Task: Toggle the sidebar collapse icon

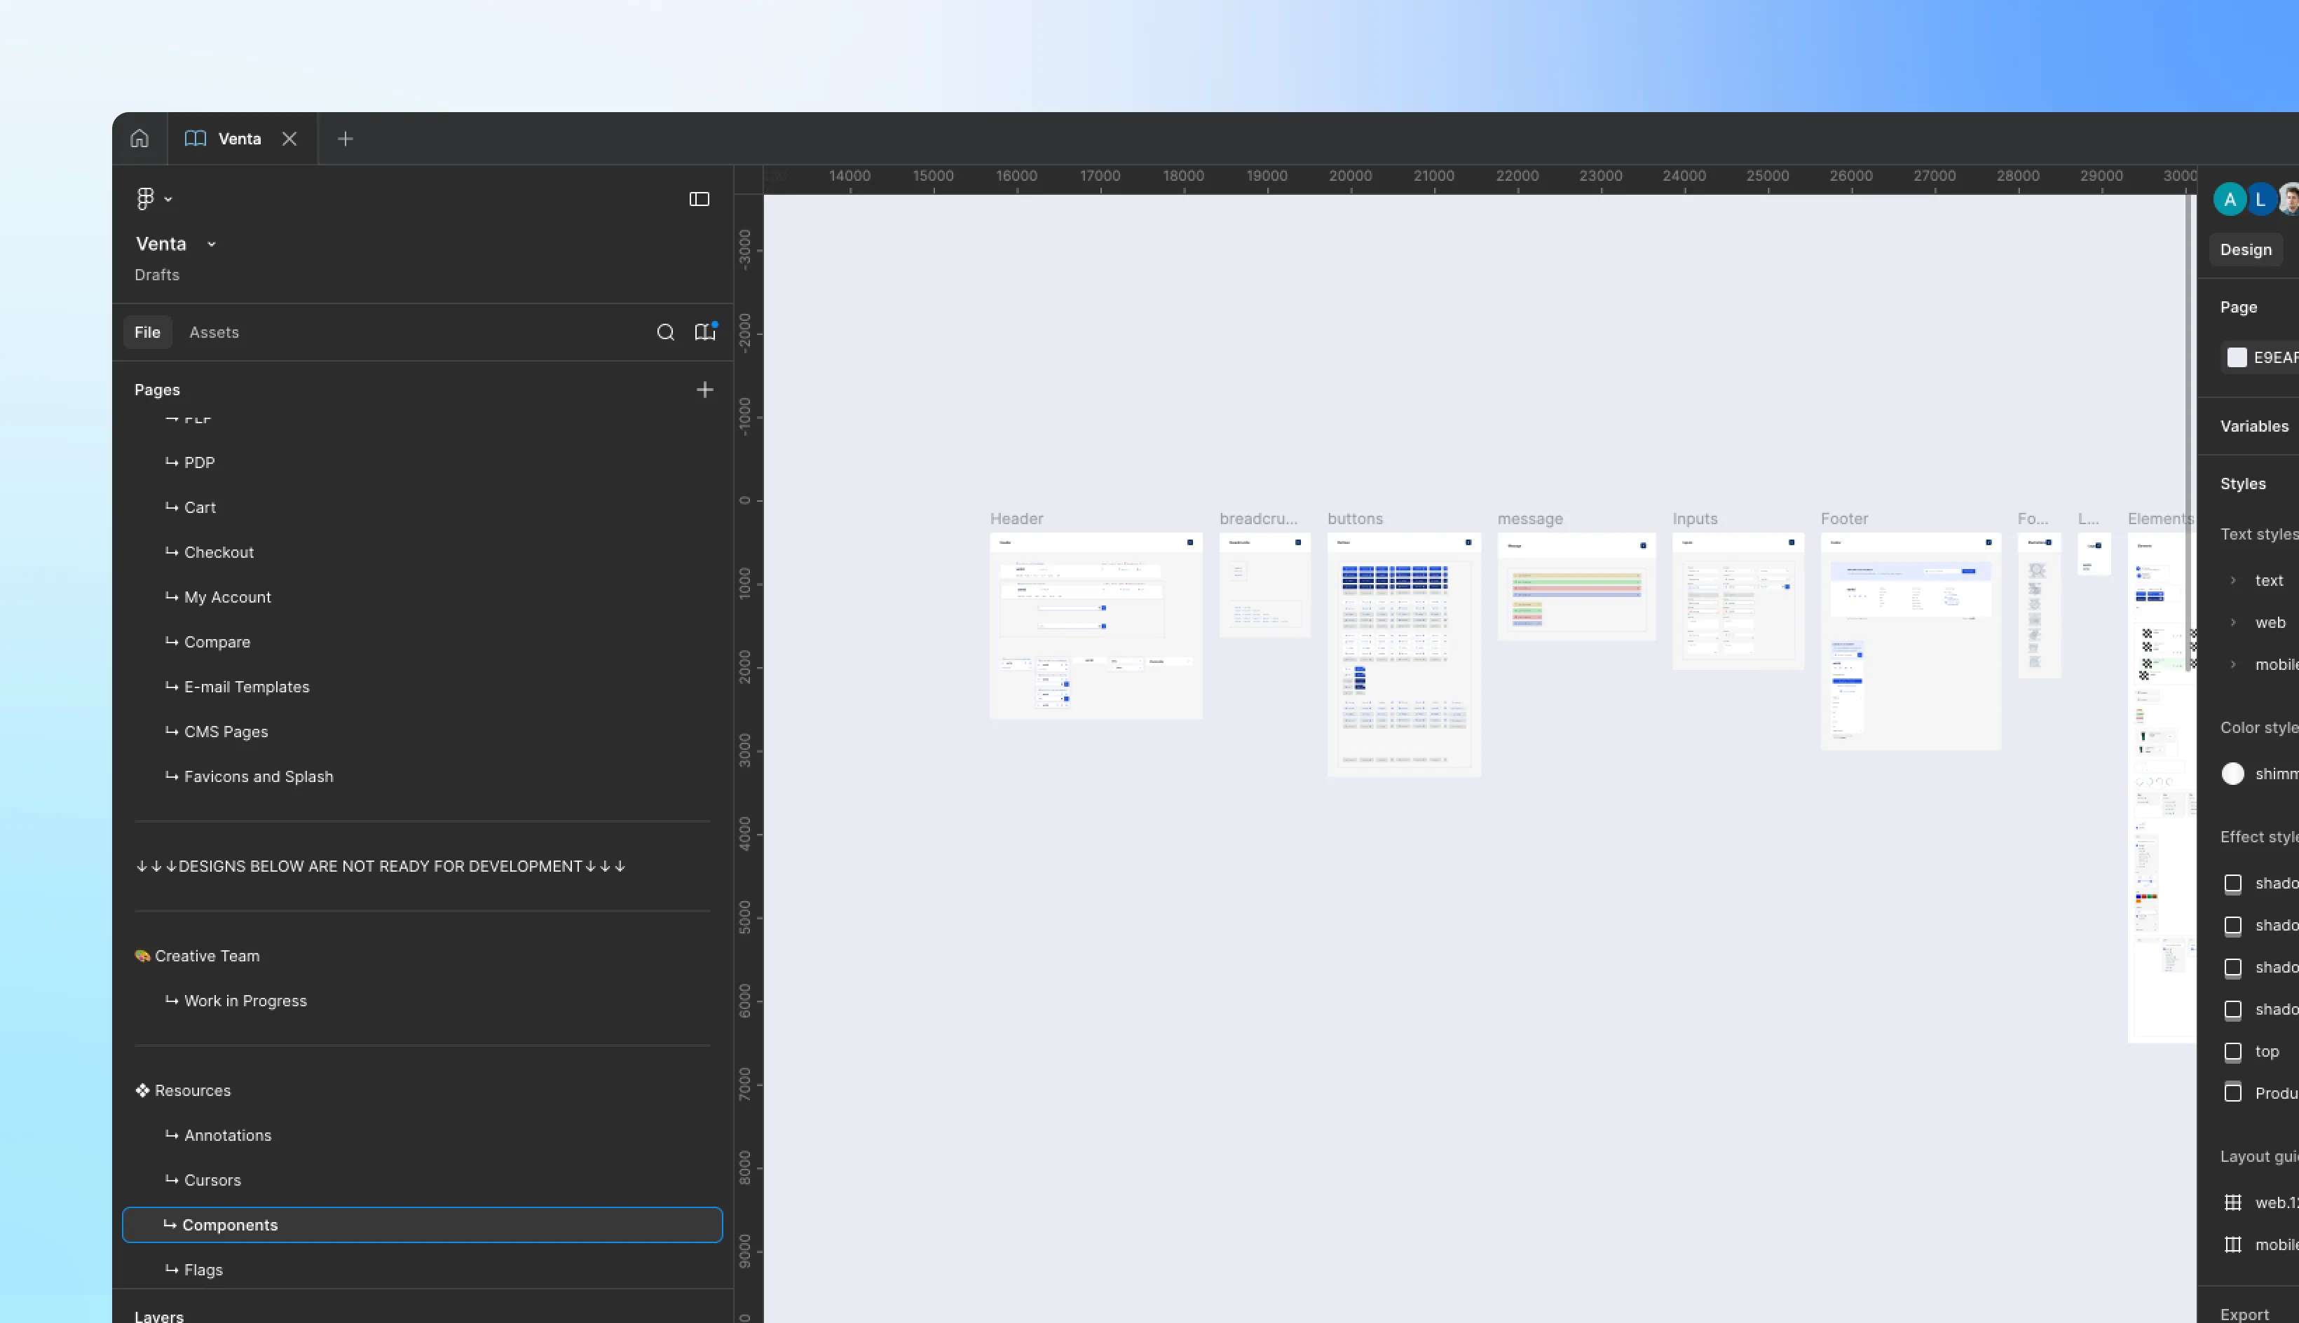Action: 699,199
